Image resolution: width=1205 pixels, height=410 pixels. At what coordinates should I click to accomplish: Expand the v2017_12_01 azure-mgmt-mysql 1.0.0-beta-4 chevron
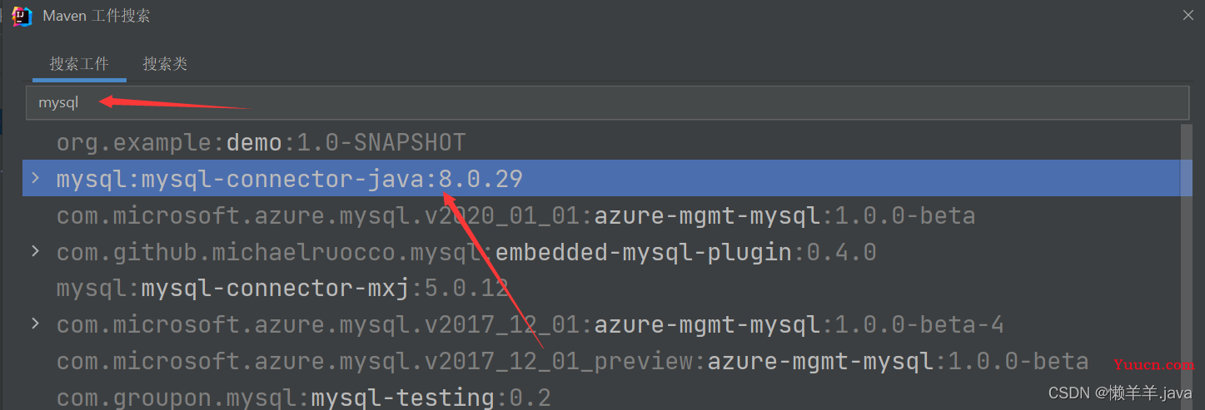click(x=35, y=323)
